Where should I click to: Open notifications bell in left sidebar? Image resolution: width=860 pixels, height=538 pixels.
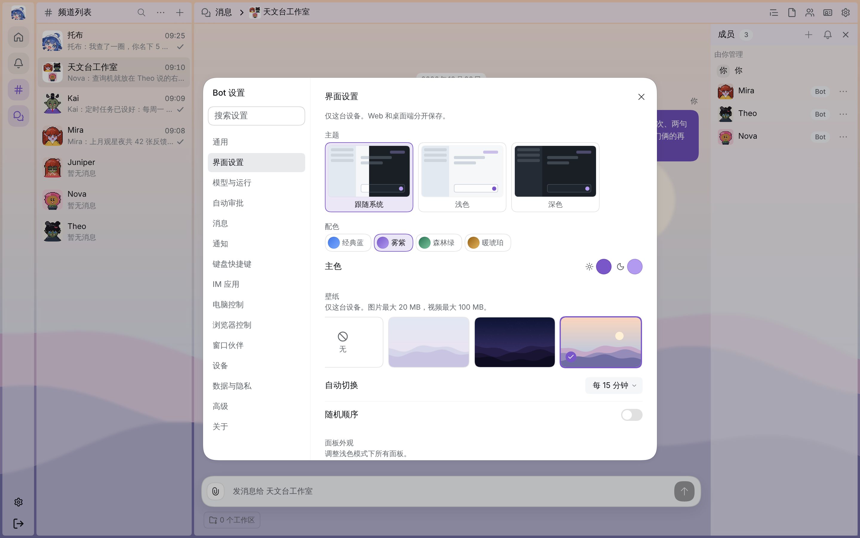[19, 63]
